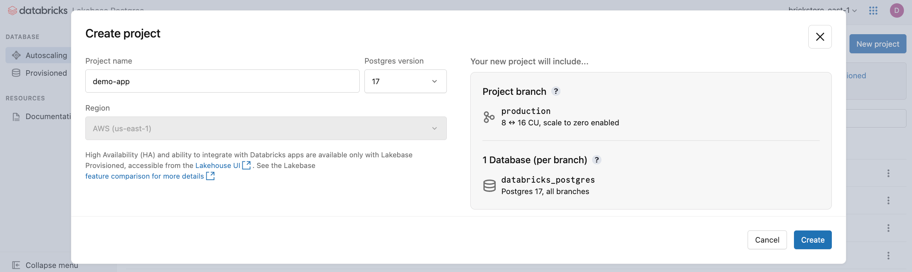The image size is (912, 272).
Task: Click the Project name input field
Action: (222, 81)
